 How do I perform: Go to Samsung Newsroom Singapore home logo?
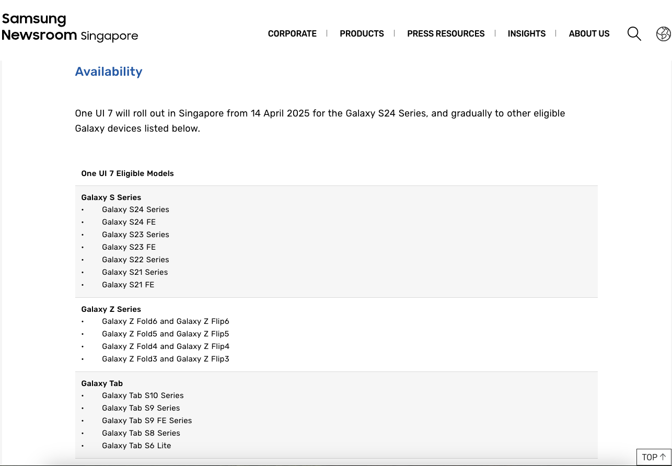pos(70,28)
